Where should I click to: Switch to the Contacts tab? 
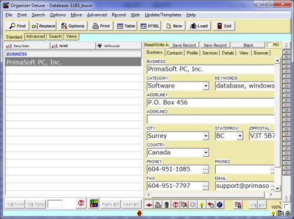pyautogui.click(x=175, y=53)
